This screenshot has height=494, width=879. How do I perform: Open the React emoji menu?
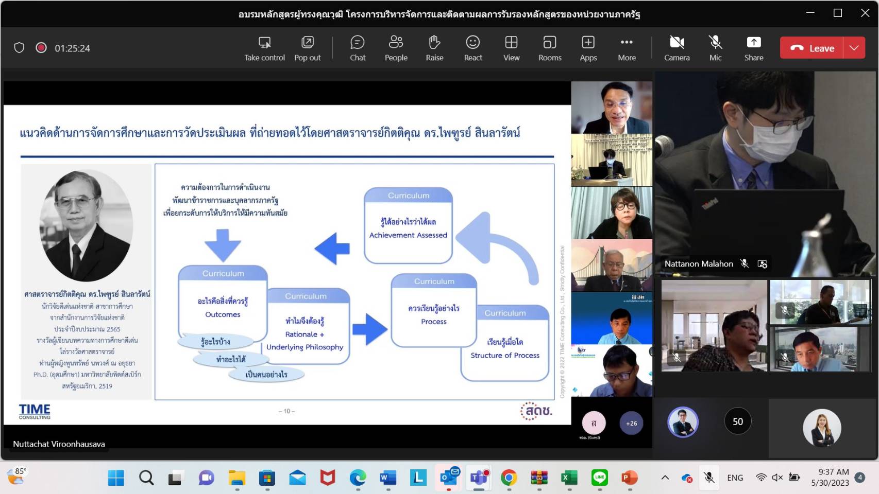click(472, 48)
